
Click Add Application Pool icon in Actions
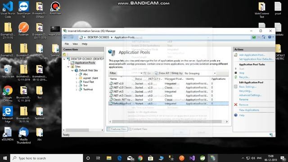coord(236,55)
